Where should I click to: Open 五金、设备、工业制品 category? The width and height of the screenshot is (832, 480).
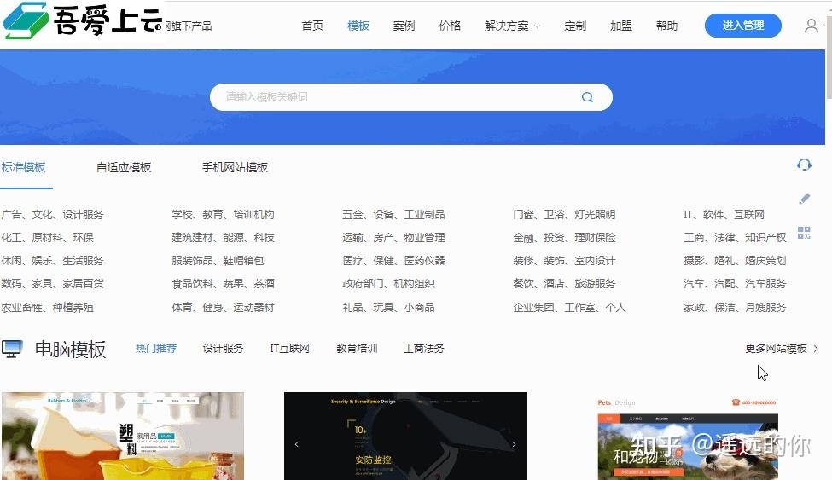click(393, 215)
